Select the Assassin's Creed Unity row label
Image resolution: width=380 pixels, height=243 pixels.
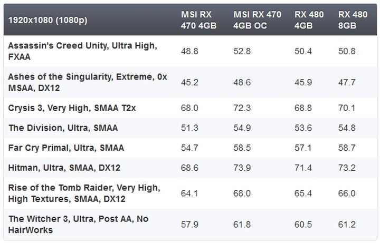[81, 51]
